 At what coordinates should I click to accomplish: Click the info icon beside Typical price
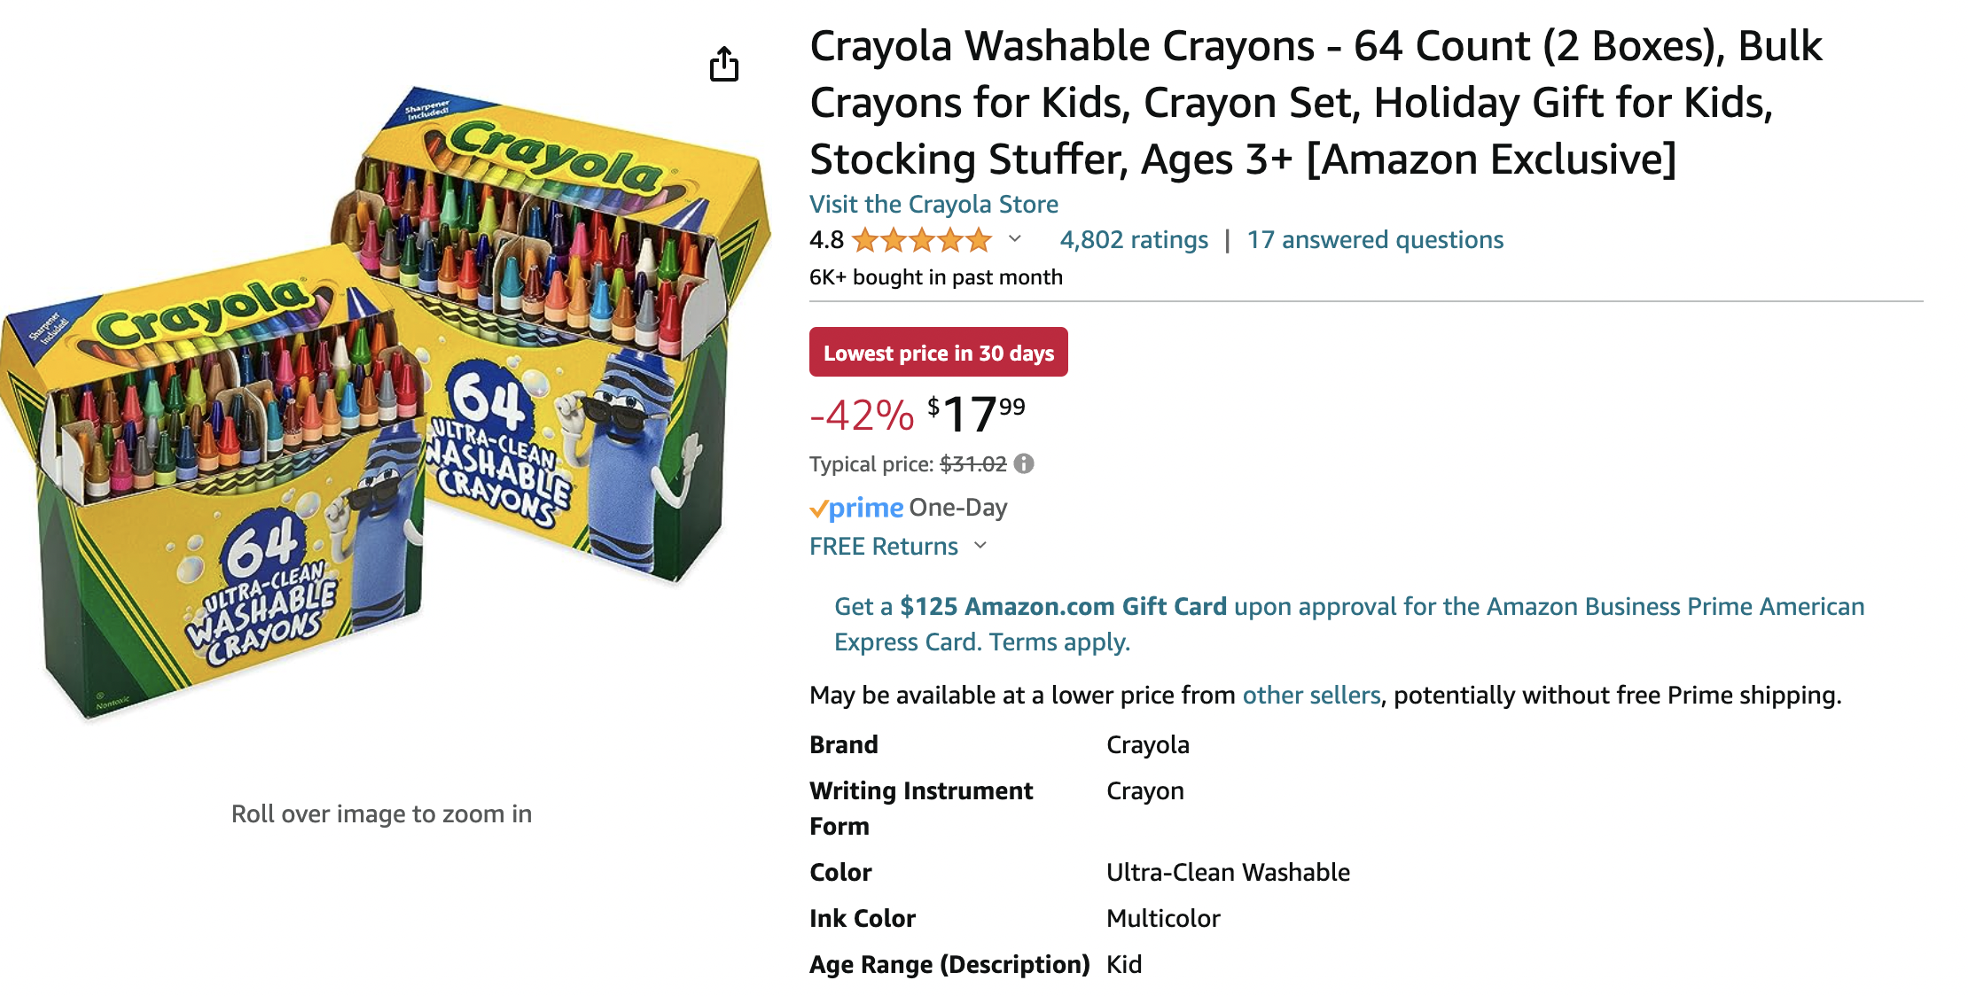[x=1024, y=463]
